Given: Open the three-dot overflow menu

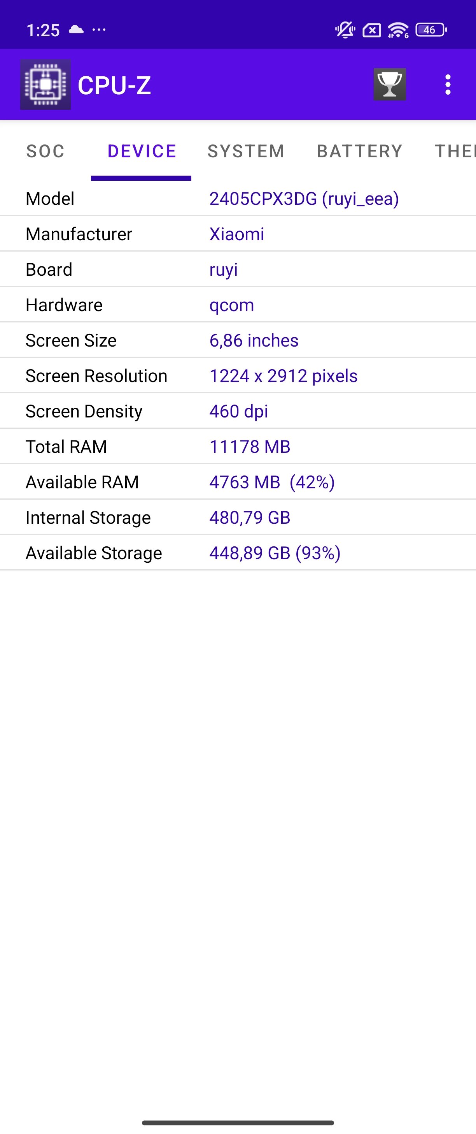Looking at the screenshot, I should click(448, 85).
